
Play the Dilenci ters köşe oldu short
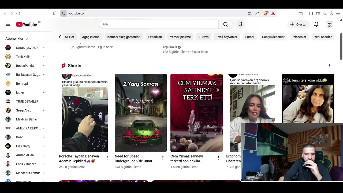click(308, 98)
